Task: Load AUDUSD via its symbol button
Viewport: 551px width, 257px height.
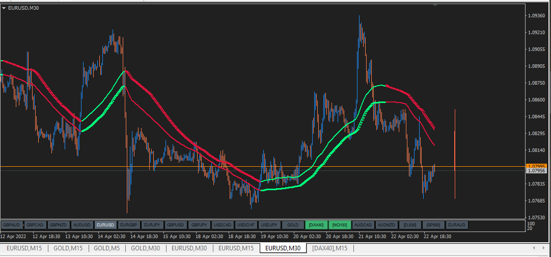Action: point(82,225)
